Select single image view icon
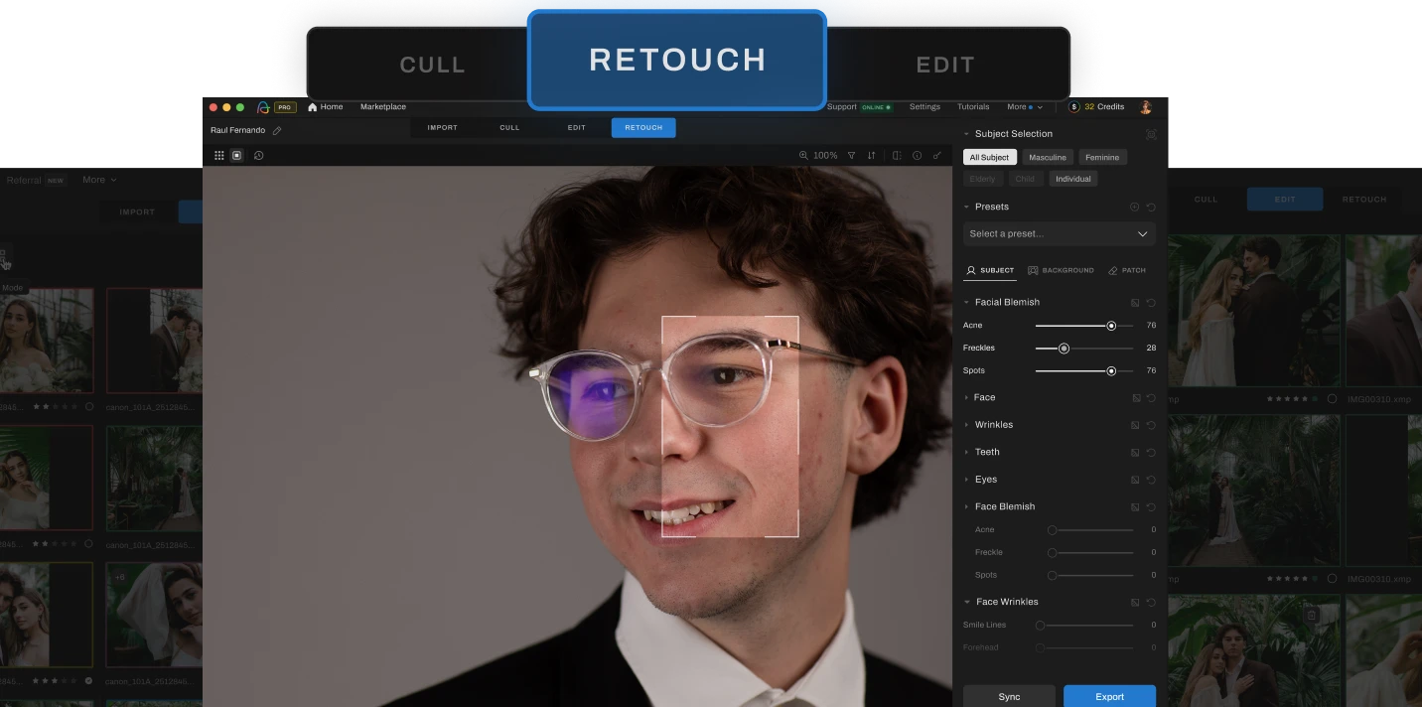Viewport: 1422px width, 707px height. 236,155
